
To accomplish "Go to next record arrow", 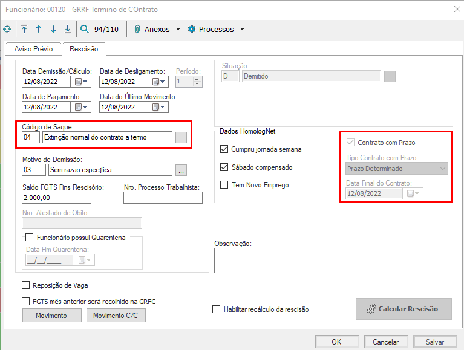I will (x=53, y=29).
